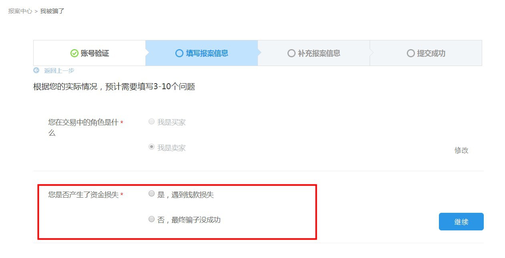
Task: Click the green checkmark icon beside 账号验证
Action: point(74,53)
